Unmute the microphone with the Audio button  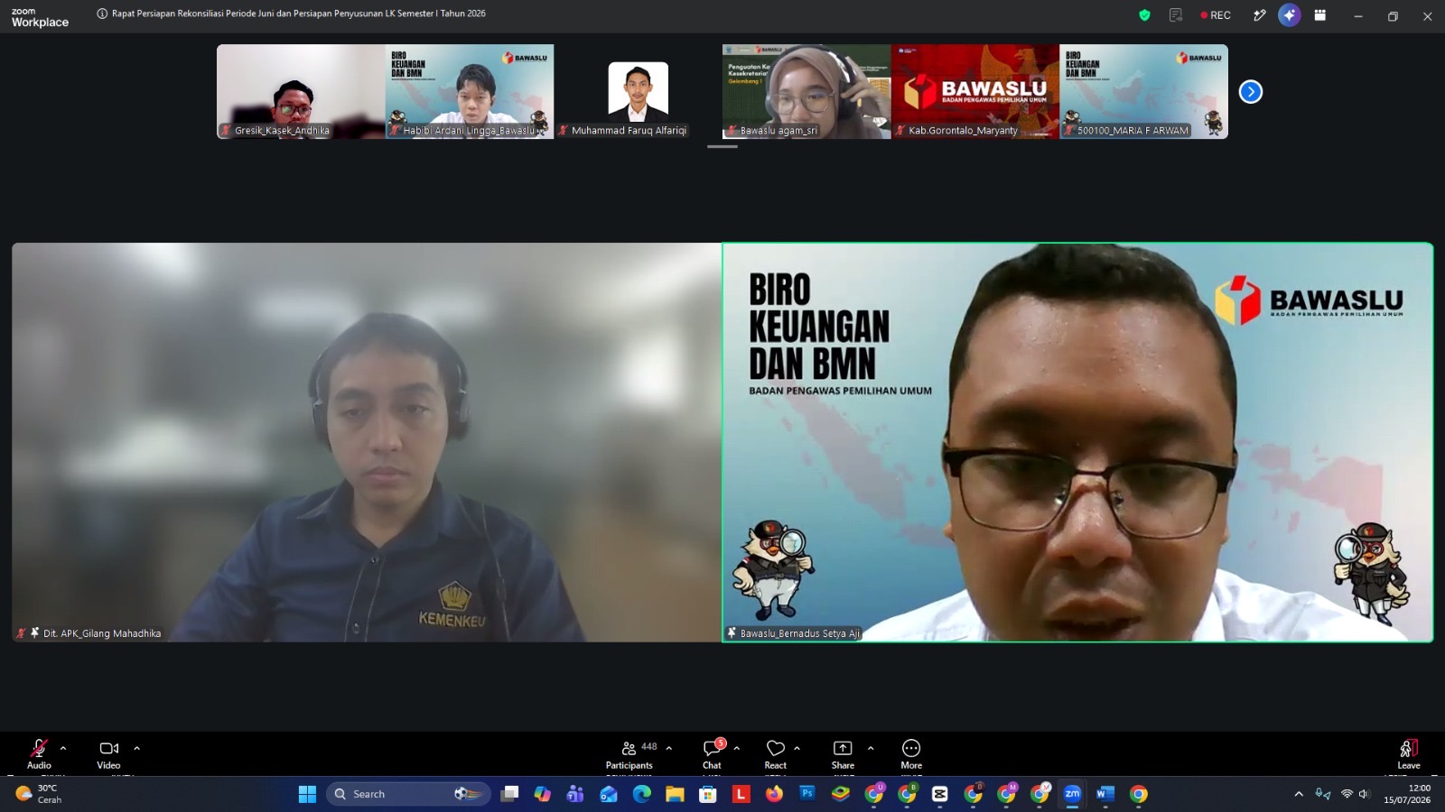(x=39, y=753)
